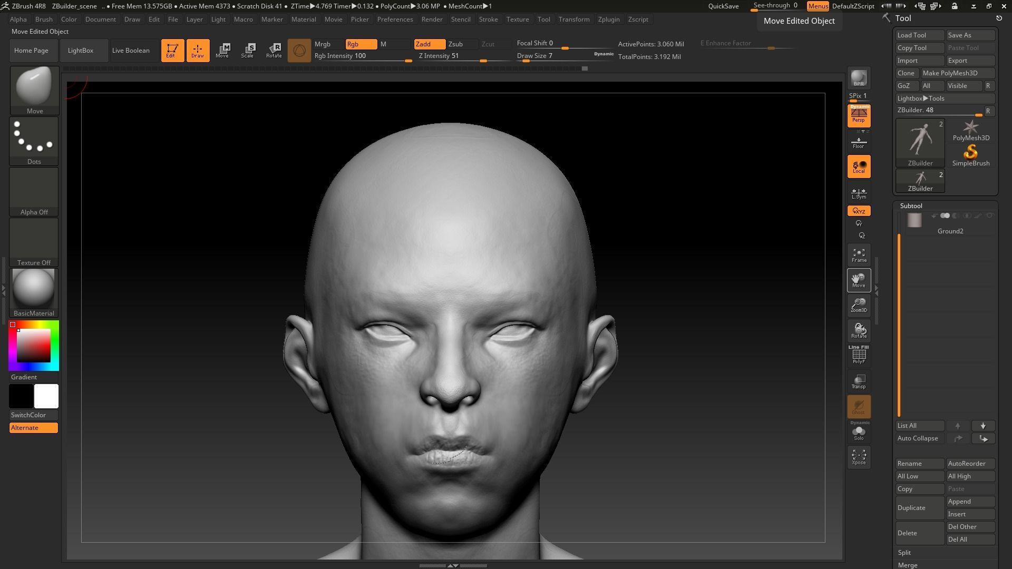Toggle Perspective (Persp) view
This screenshot has height=569, width=1012.
(x=859, y=116)
